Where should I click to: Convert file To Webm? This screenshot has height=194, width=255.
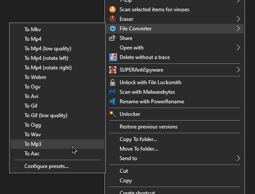tap(57, 77)
